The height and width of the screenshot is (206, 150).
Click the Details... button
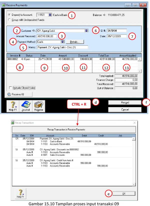pos(75,42)
